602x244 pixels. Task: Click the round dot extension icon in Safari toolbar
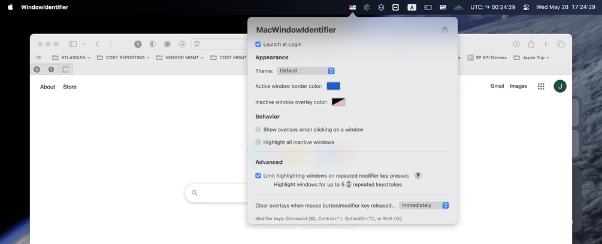click(x=167, y=44)
